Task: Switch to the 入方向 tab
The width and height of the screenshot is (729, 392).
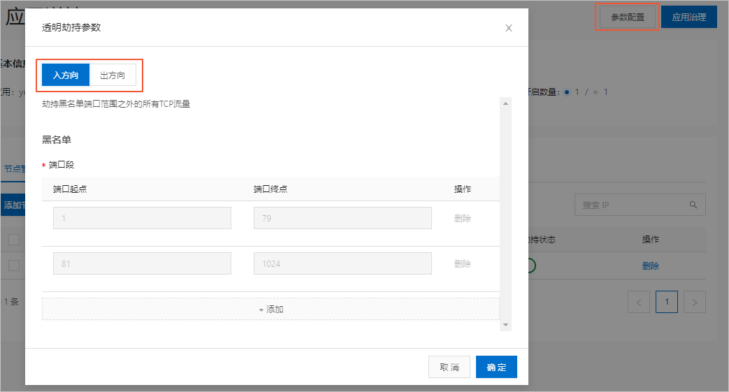Action: pyautogui.click(x=66, y=75)
